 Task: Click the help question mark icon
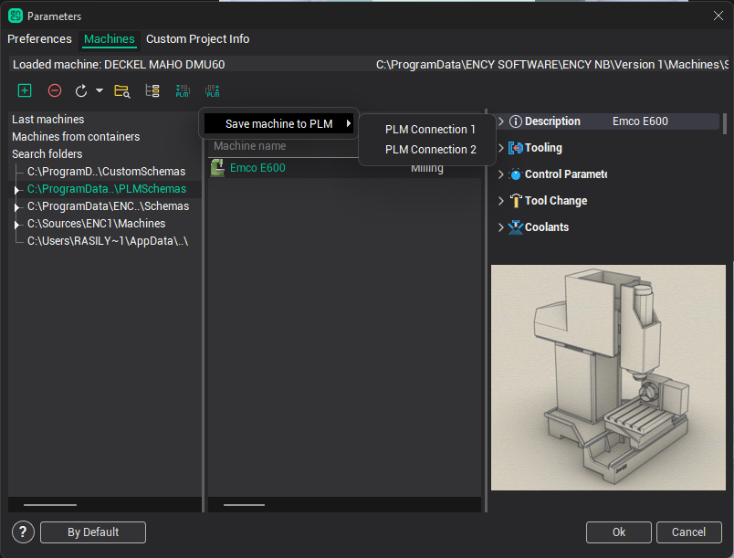tap(24, 532)
